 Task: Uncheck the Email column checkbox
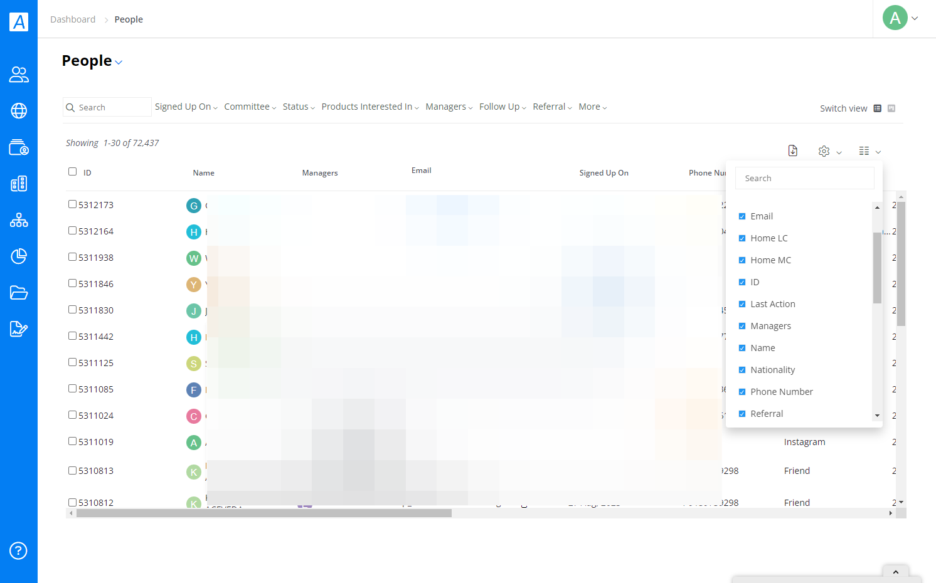coord(742,216)
